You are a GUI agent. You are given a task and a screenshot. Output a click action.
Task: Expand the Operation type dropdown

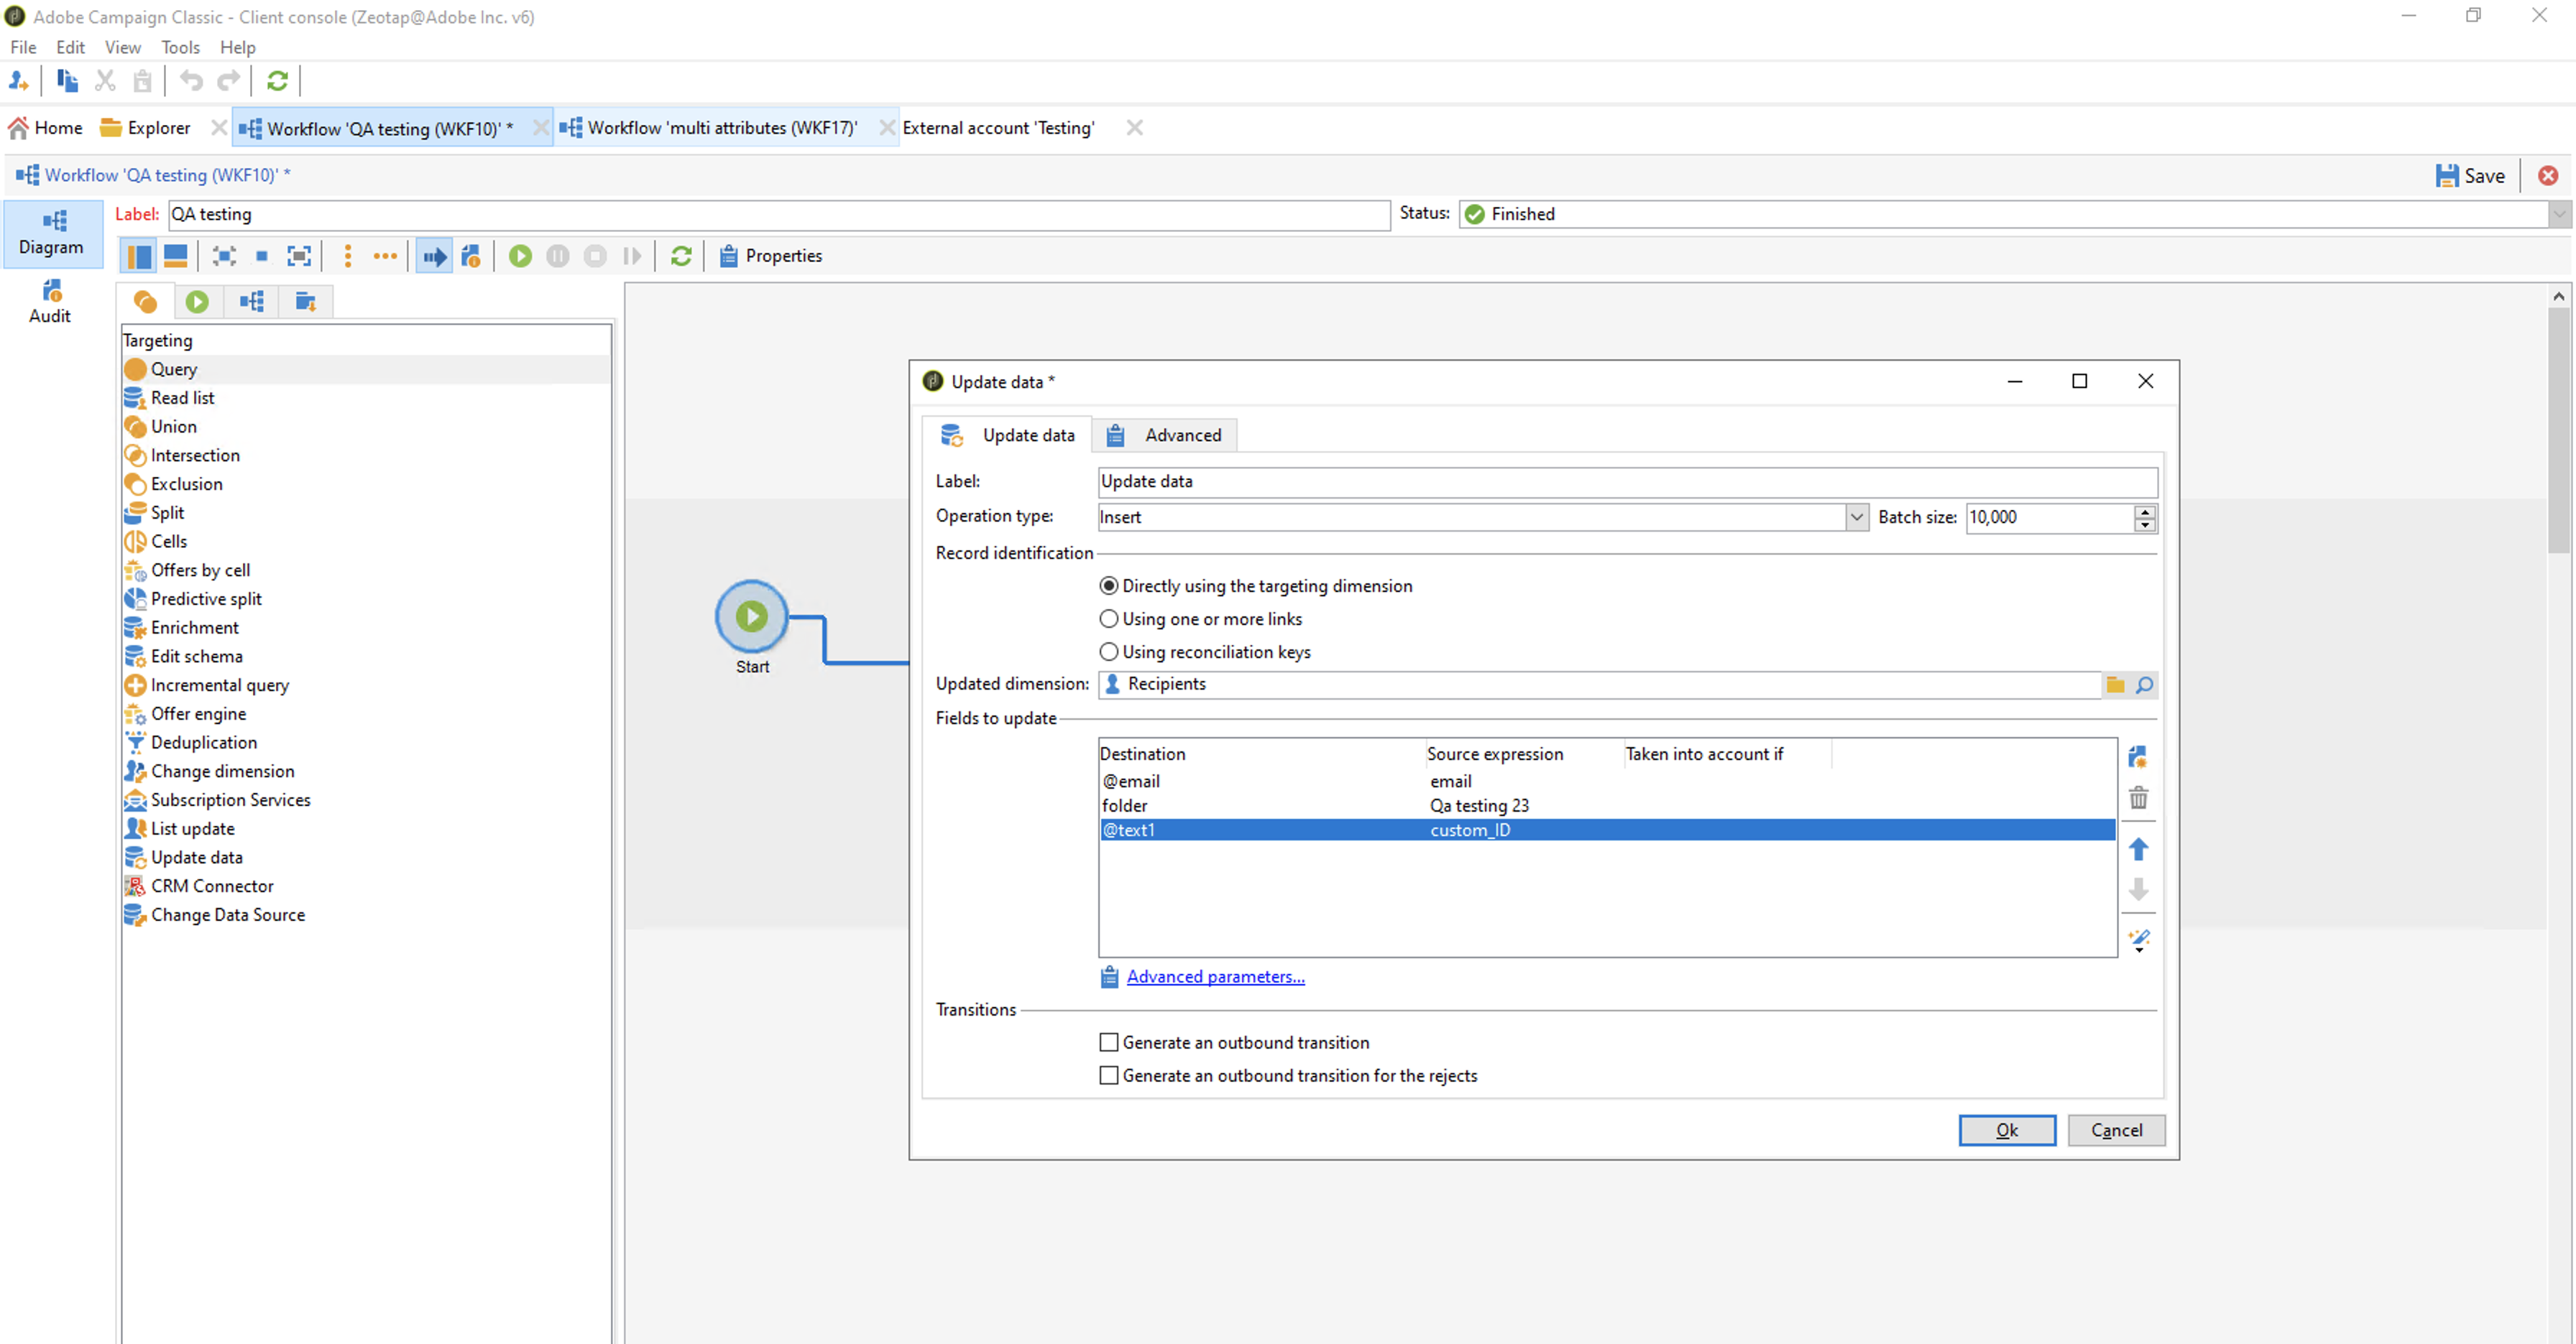click(x=1856, y=516)
